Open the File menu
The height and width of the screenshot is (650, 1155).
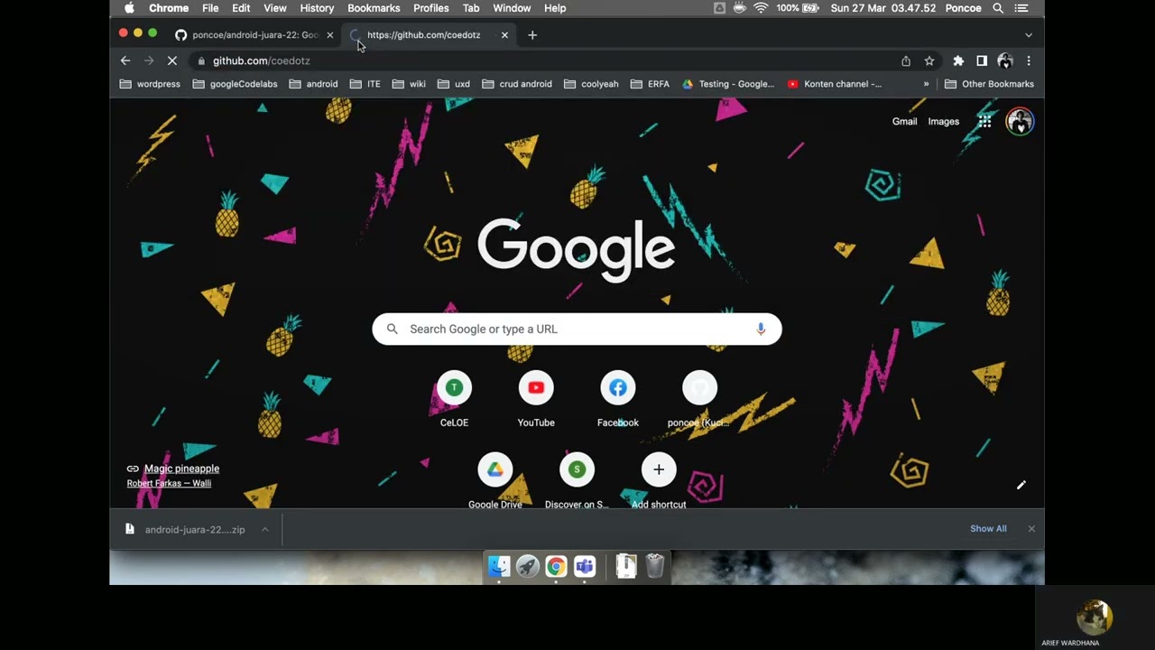[x=210, y=8]
